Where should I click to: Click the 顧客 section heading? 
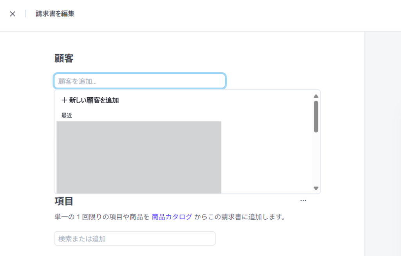[64, 59]
